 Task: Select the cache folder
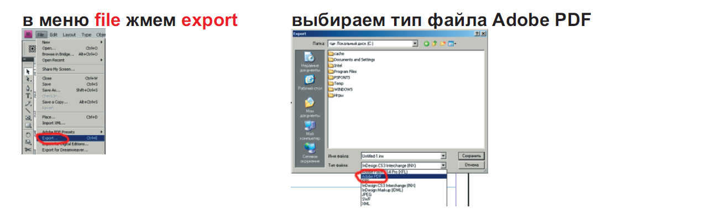(x=337, y=54)
